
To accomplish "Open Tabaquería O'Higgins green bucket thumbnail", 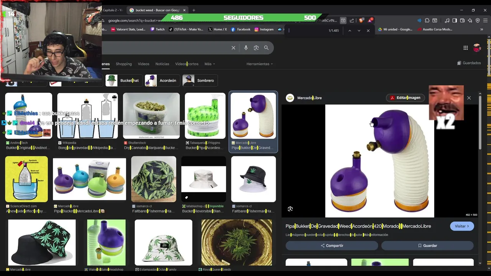I will [x=205, y=116].
